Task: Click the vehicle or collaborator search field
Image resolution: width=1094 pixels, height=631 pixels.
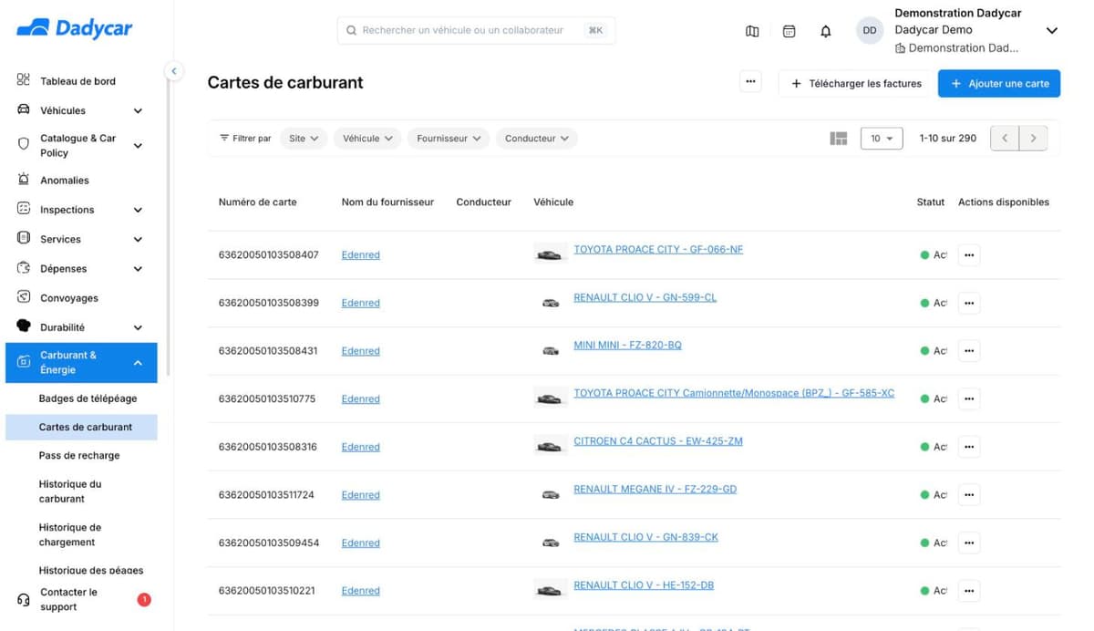Action: tap(476, 30)
